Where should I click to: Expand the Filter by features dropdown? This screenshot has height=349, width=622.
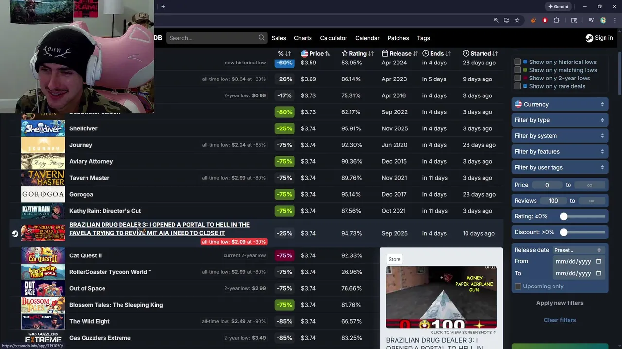tap(560, 151)
